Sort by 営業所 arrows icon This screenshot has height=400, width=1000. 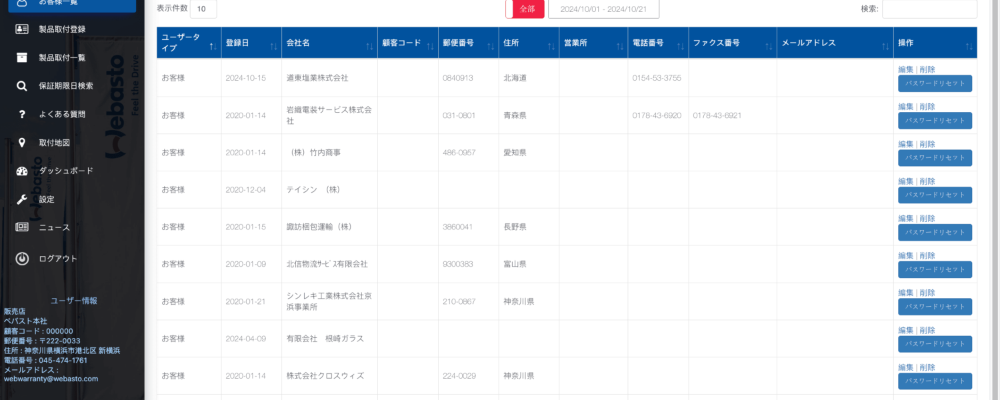click(x=620, y=46)
